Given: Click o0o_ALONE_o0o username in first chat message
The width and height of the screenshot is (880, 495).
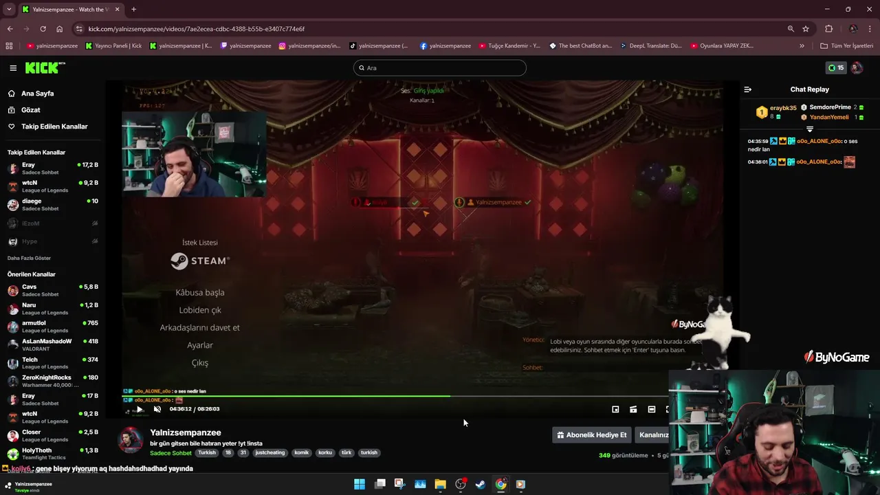Looking at the screenshot, I should pos(819,142).
